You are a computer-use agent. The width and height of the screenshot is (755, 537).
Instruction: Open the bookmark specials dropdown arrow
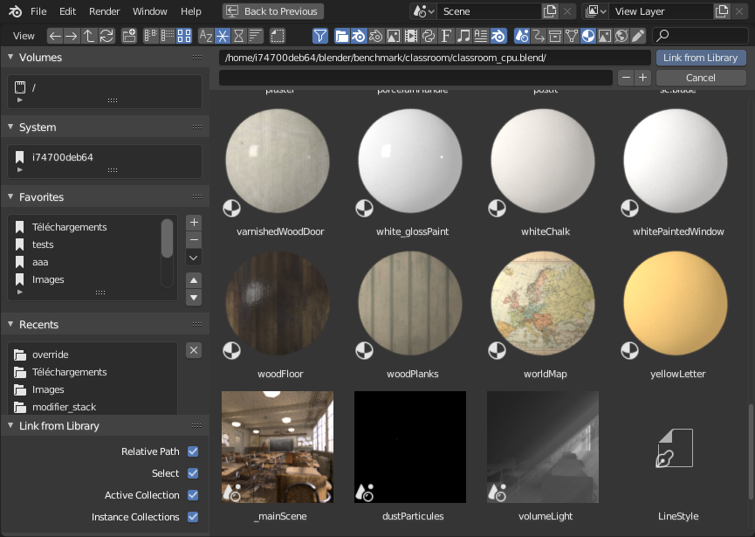[x=194, y=258]
